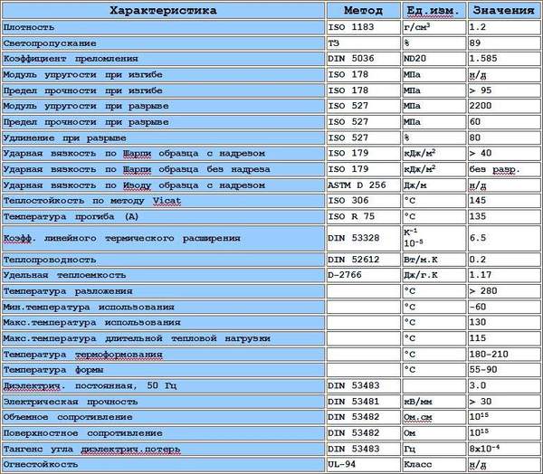
Task: Click the Характеристика column header
Action: tap(163, 10)
